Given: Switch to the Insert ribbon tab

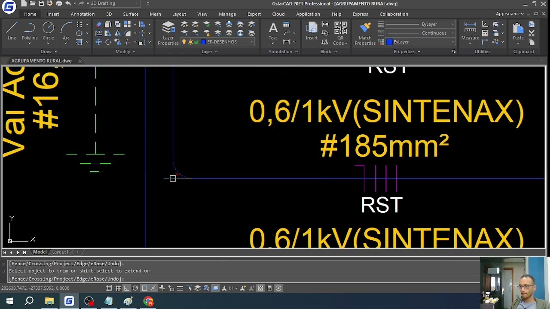Looking at the screenshot, I should point(53,14).
